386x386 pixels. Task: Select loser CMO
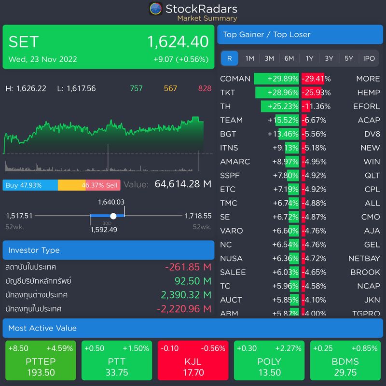coord(371,217)
